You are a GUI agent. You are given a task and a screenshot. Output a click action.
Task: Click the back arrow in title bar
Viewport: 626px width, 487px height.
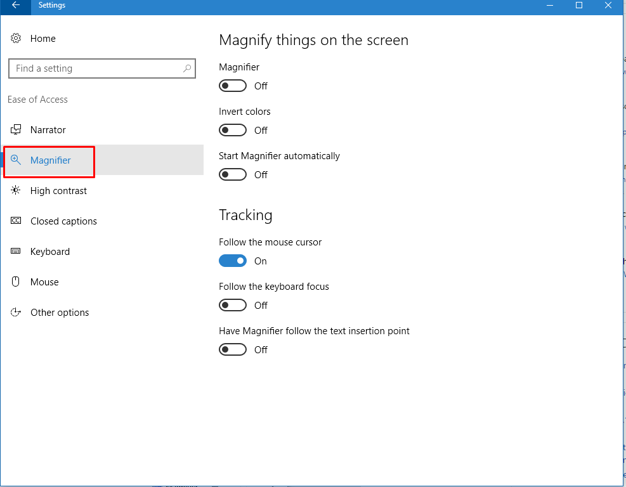pyautogui.click(x=15, y=5)
